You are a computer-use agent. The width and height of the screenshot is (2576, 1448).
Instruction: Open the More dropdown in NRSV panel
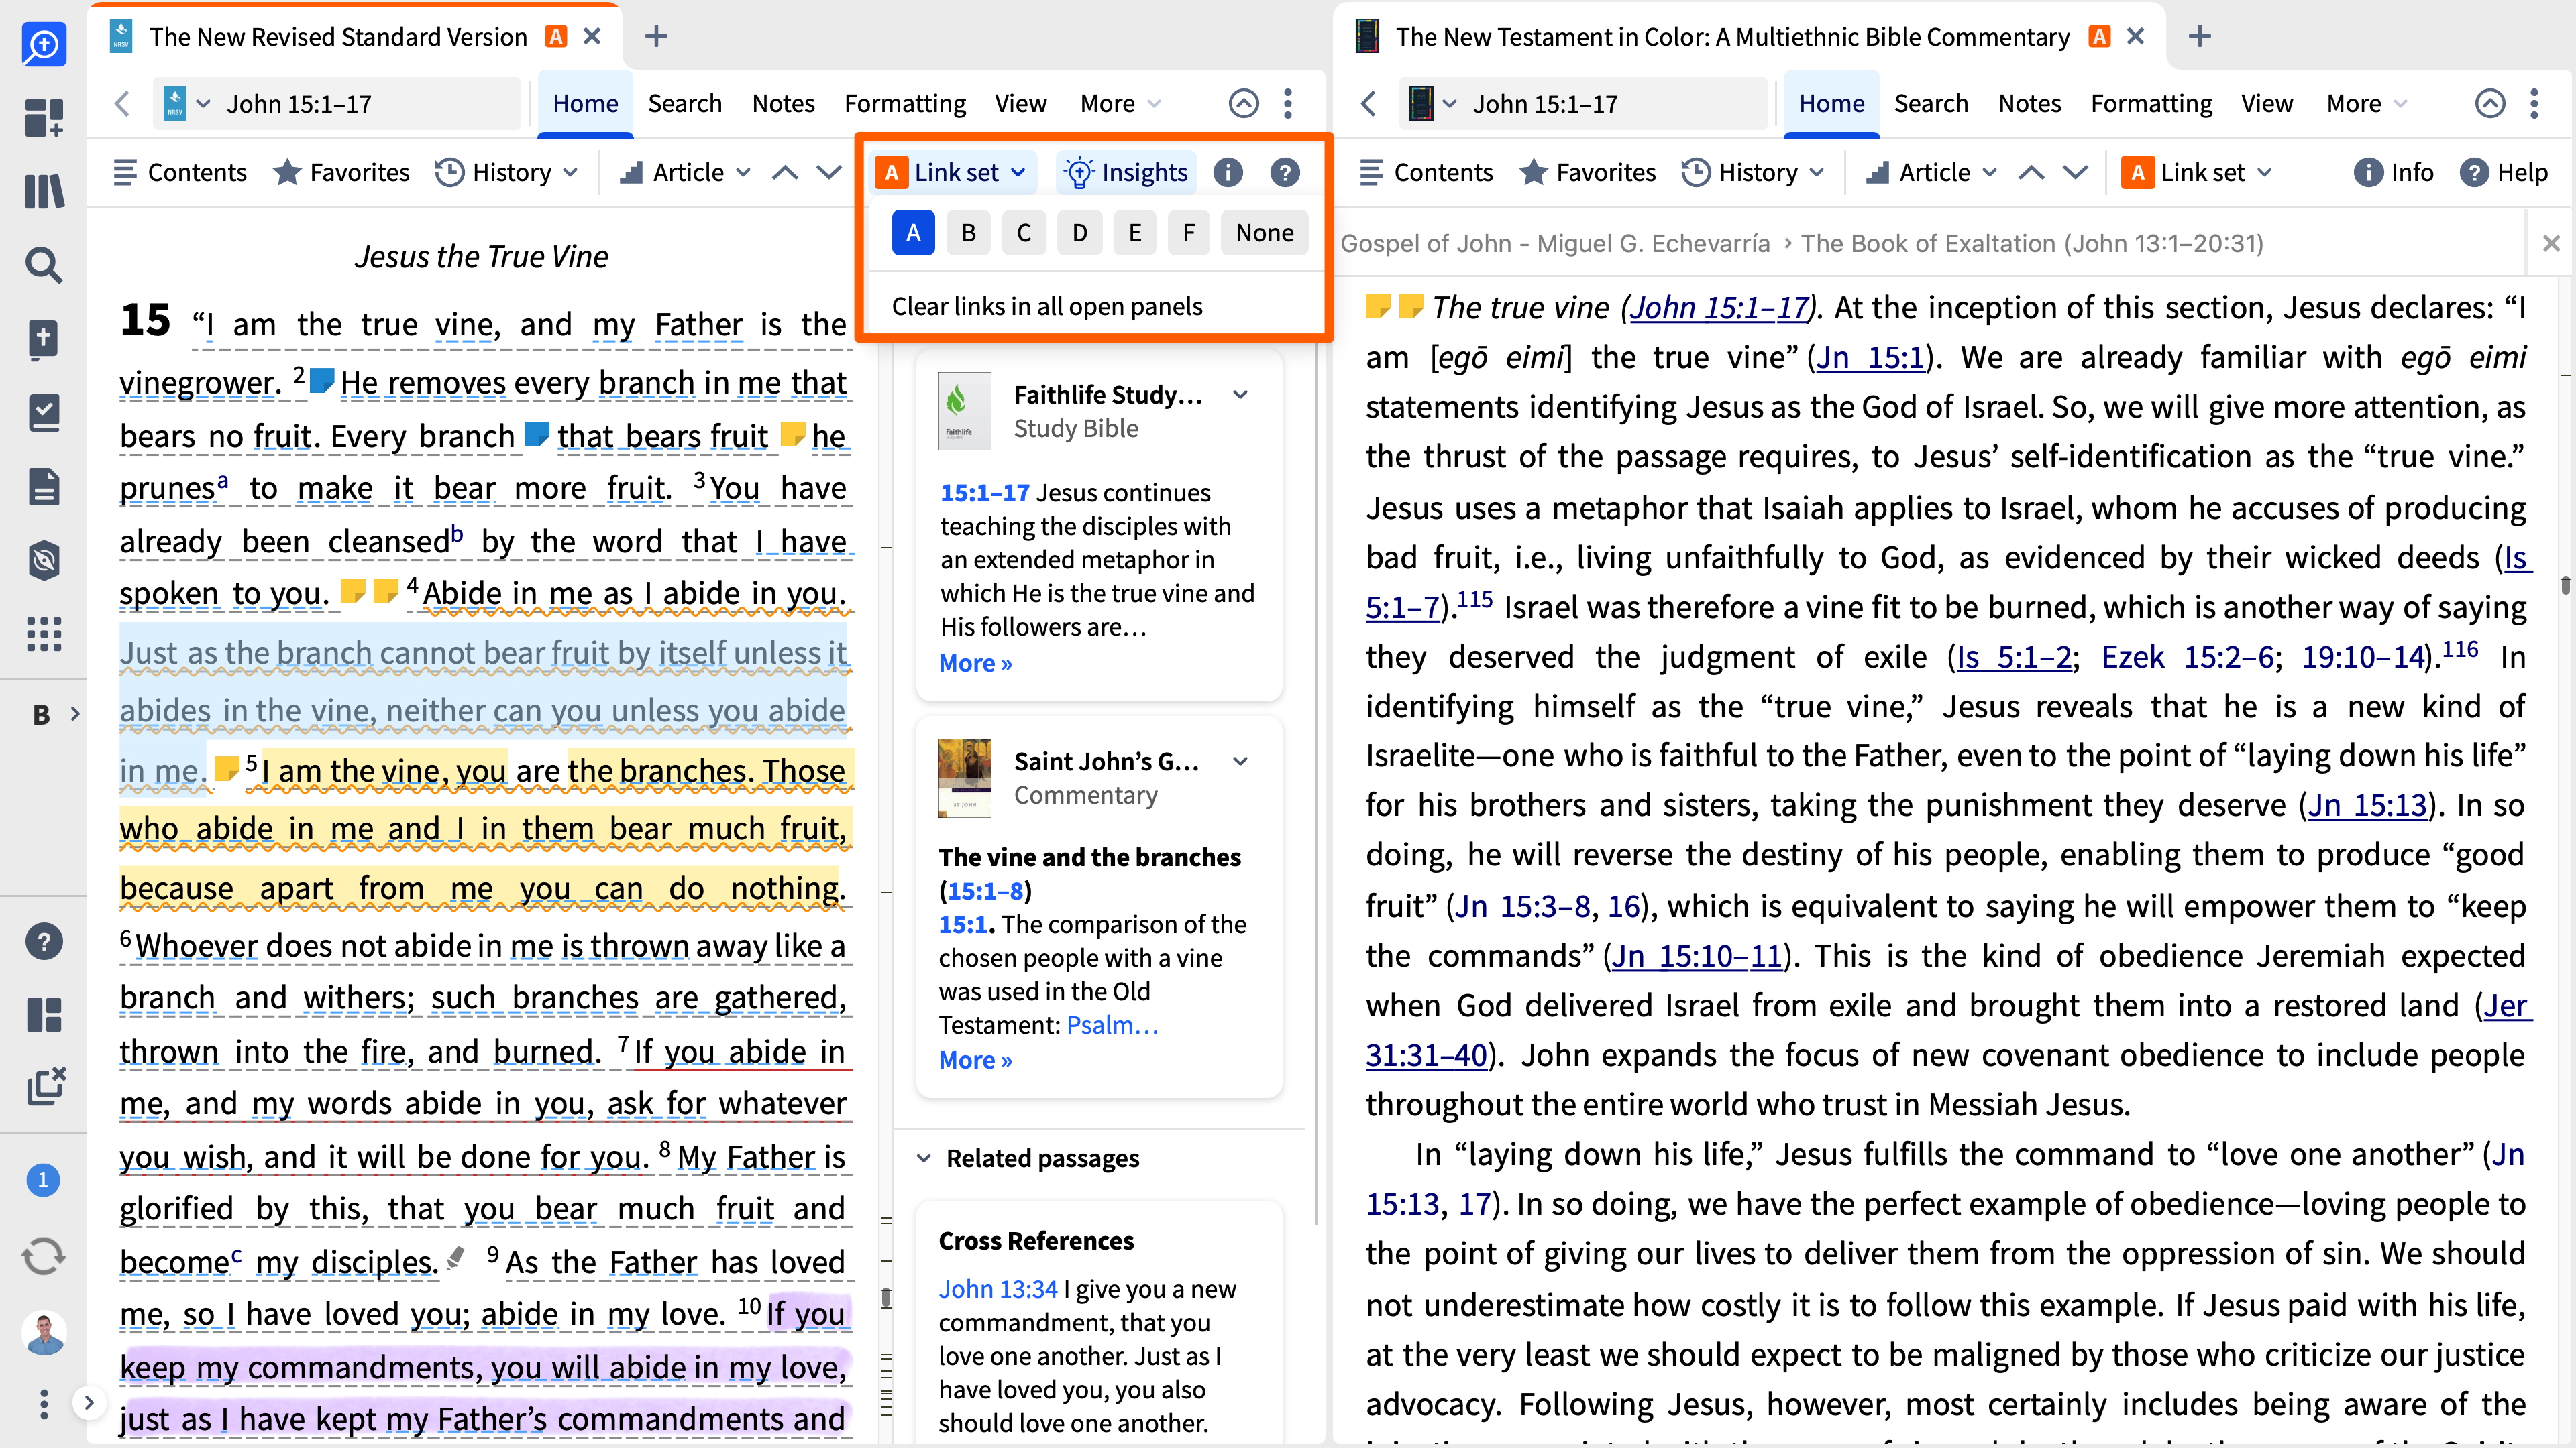pyautogui.click(x=1121, y=104)
